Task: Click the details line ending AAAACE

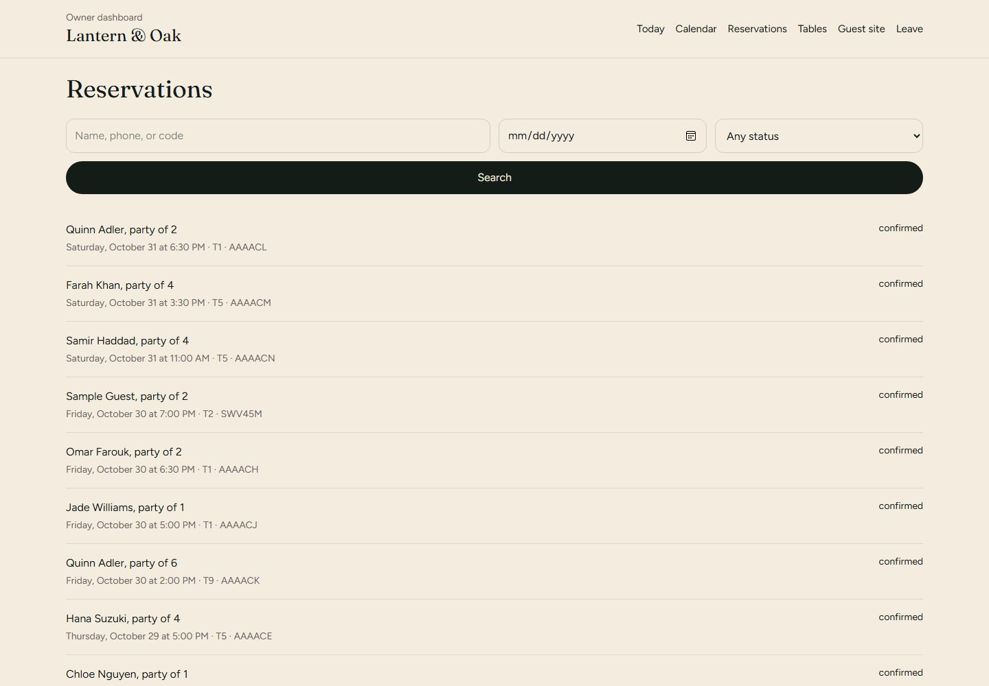Action: tap(169, 636)
